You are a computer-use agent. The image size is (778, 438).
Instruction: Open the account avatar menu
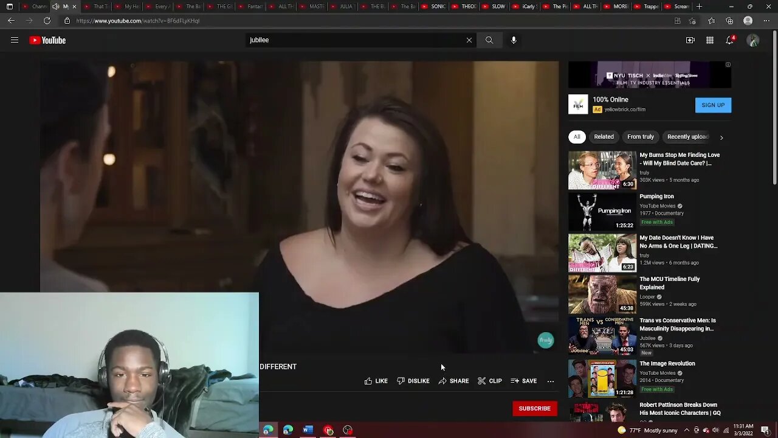753,40
